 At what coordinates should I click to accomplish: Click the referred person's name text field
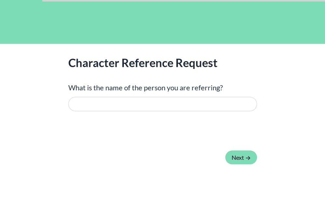[x=162, y=104]
